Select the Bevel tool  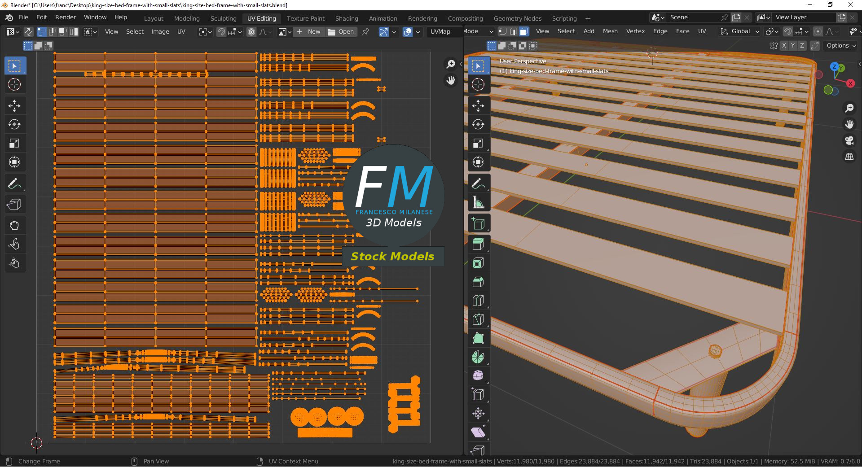(x=478, y=282)
